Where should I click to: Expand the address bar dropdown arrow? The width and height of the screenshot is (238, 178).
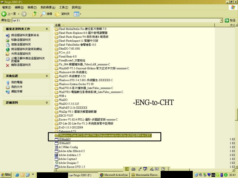(x=221, y=20)
